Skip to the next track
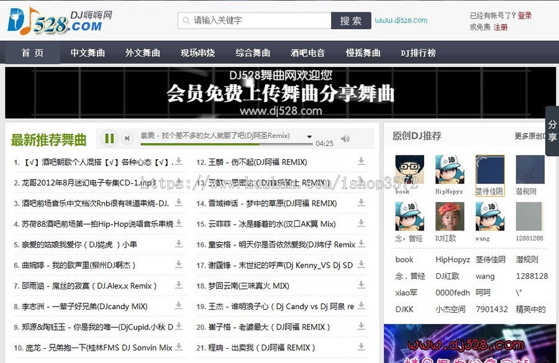This screenshot has width=559, height=363. click(127, 138)
